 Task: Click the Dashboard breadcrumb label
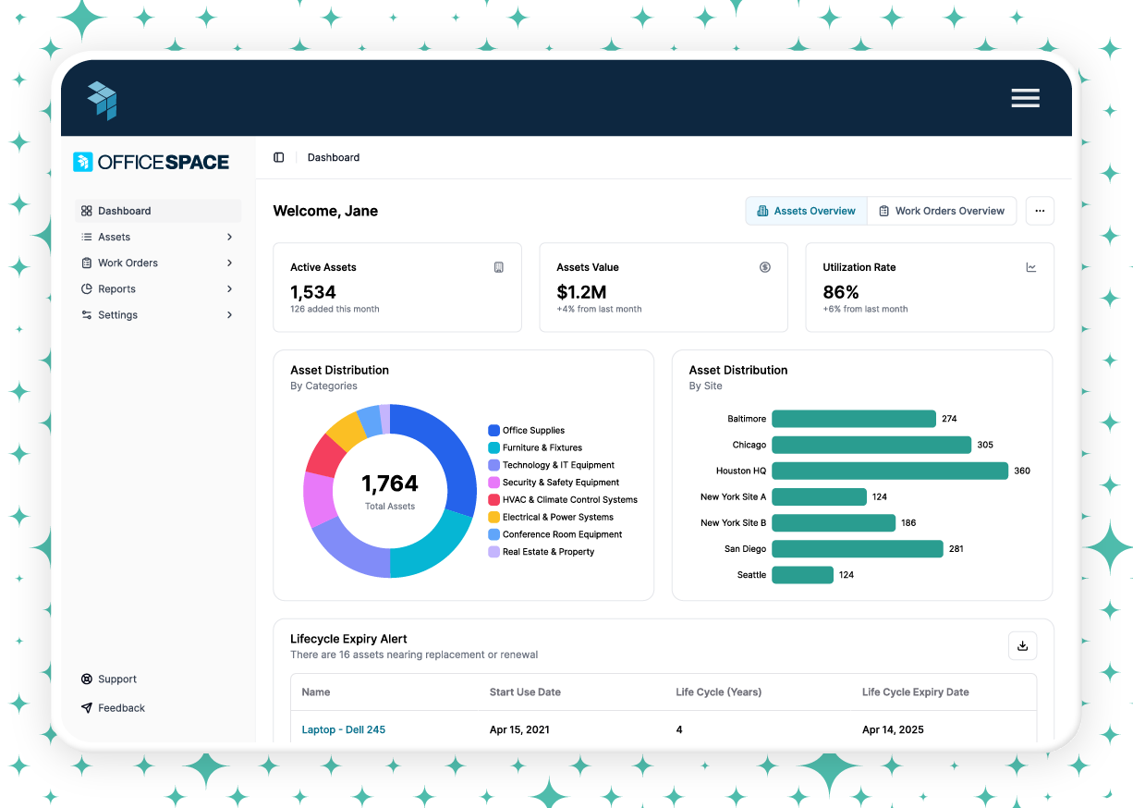pos(333,157)
